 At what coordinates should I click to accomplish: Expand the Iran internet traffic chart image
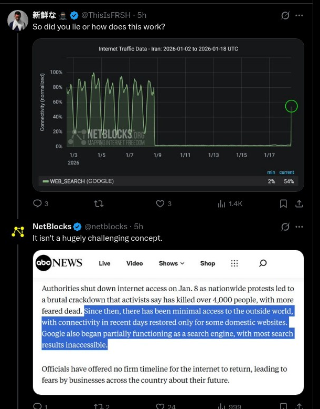[x=168, y=115]
